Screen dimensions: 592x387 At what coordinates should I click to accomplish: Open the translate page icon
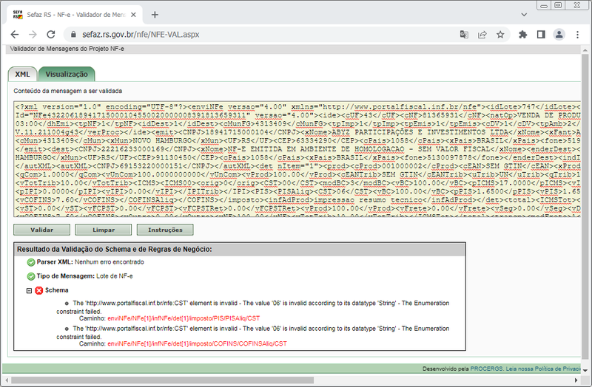(464, 35)
